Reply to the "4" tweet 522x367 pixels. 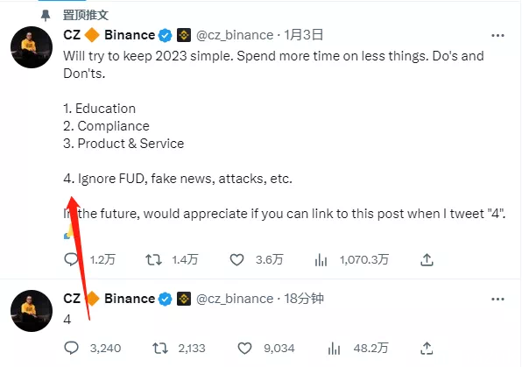coord(71,348)
